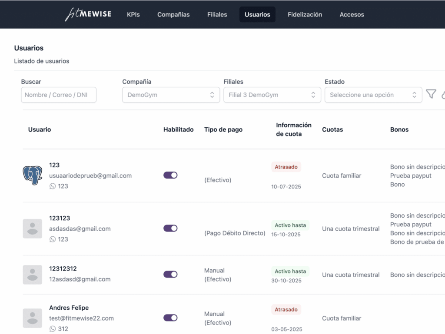The image size is (445, 334).
Task: Open the Compañías tab
Action: [173, 14]
